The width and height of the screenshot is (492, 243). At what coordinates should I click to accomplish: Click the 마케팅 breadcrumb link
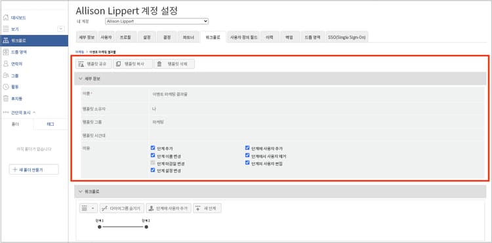(x=80, y=51)
